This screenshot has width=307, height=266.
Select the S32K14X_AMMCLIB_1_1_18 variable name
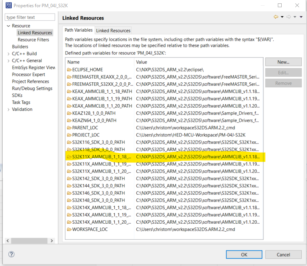tap(101, 207)
